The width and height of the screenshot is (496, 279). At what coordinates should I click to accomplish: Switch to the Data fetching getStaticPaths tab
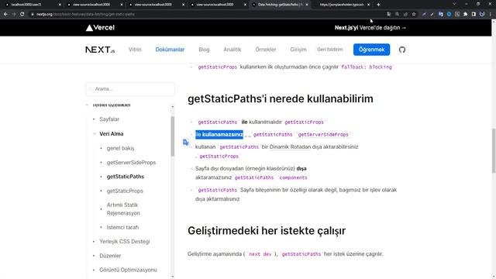[x=280, y=5]
